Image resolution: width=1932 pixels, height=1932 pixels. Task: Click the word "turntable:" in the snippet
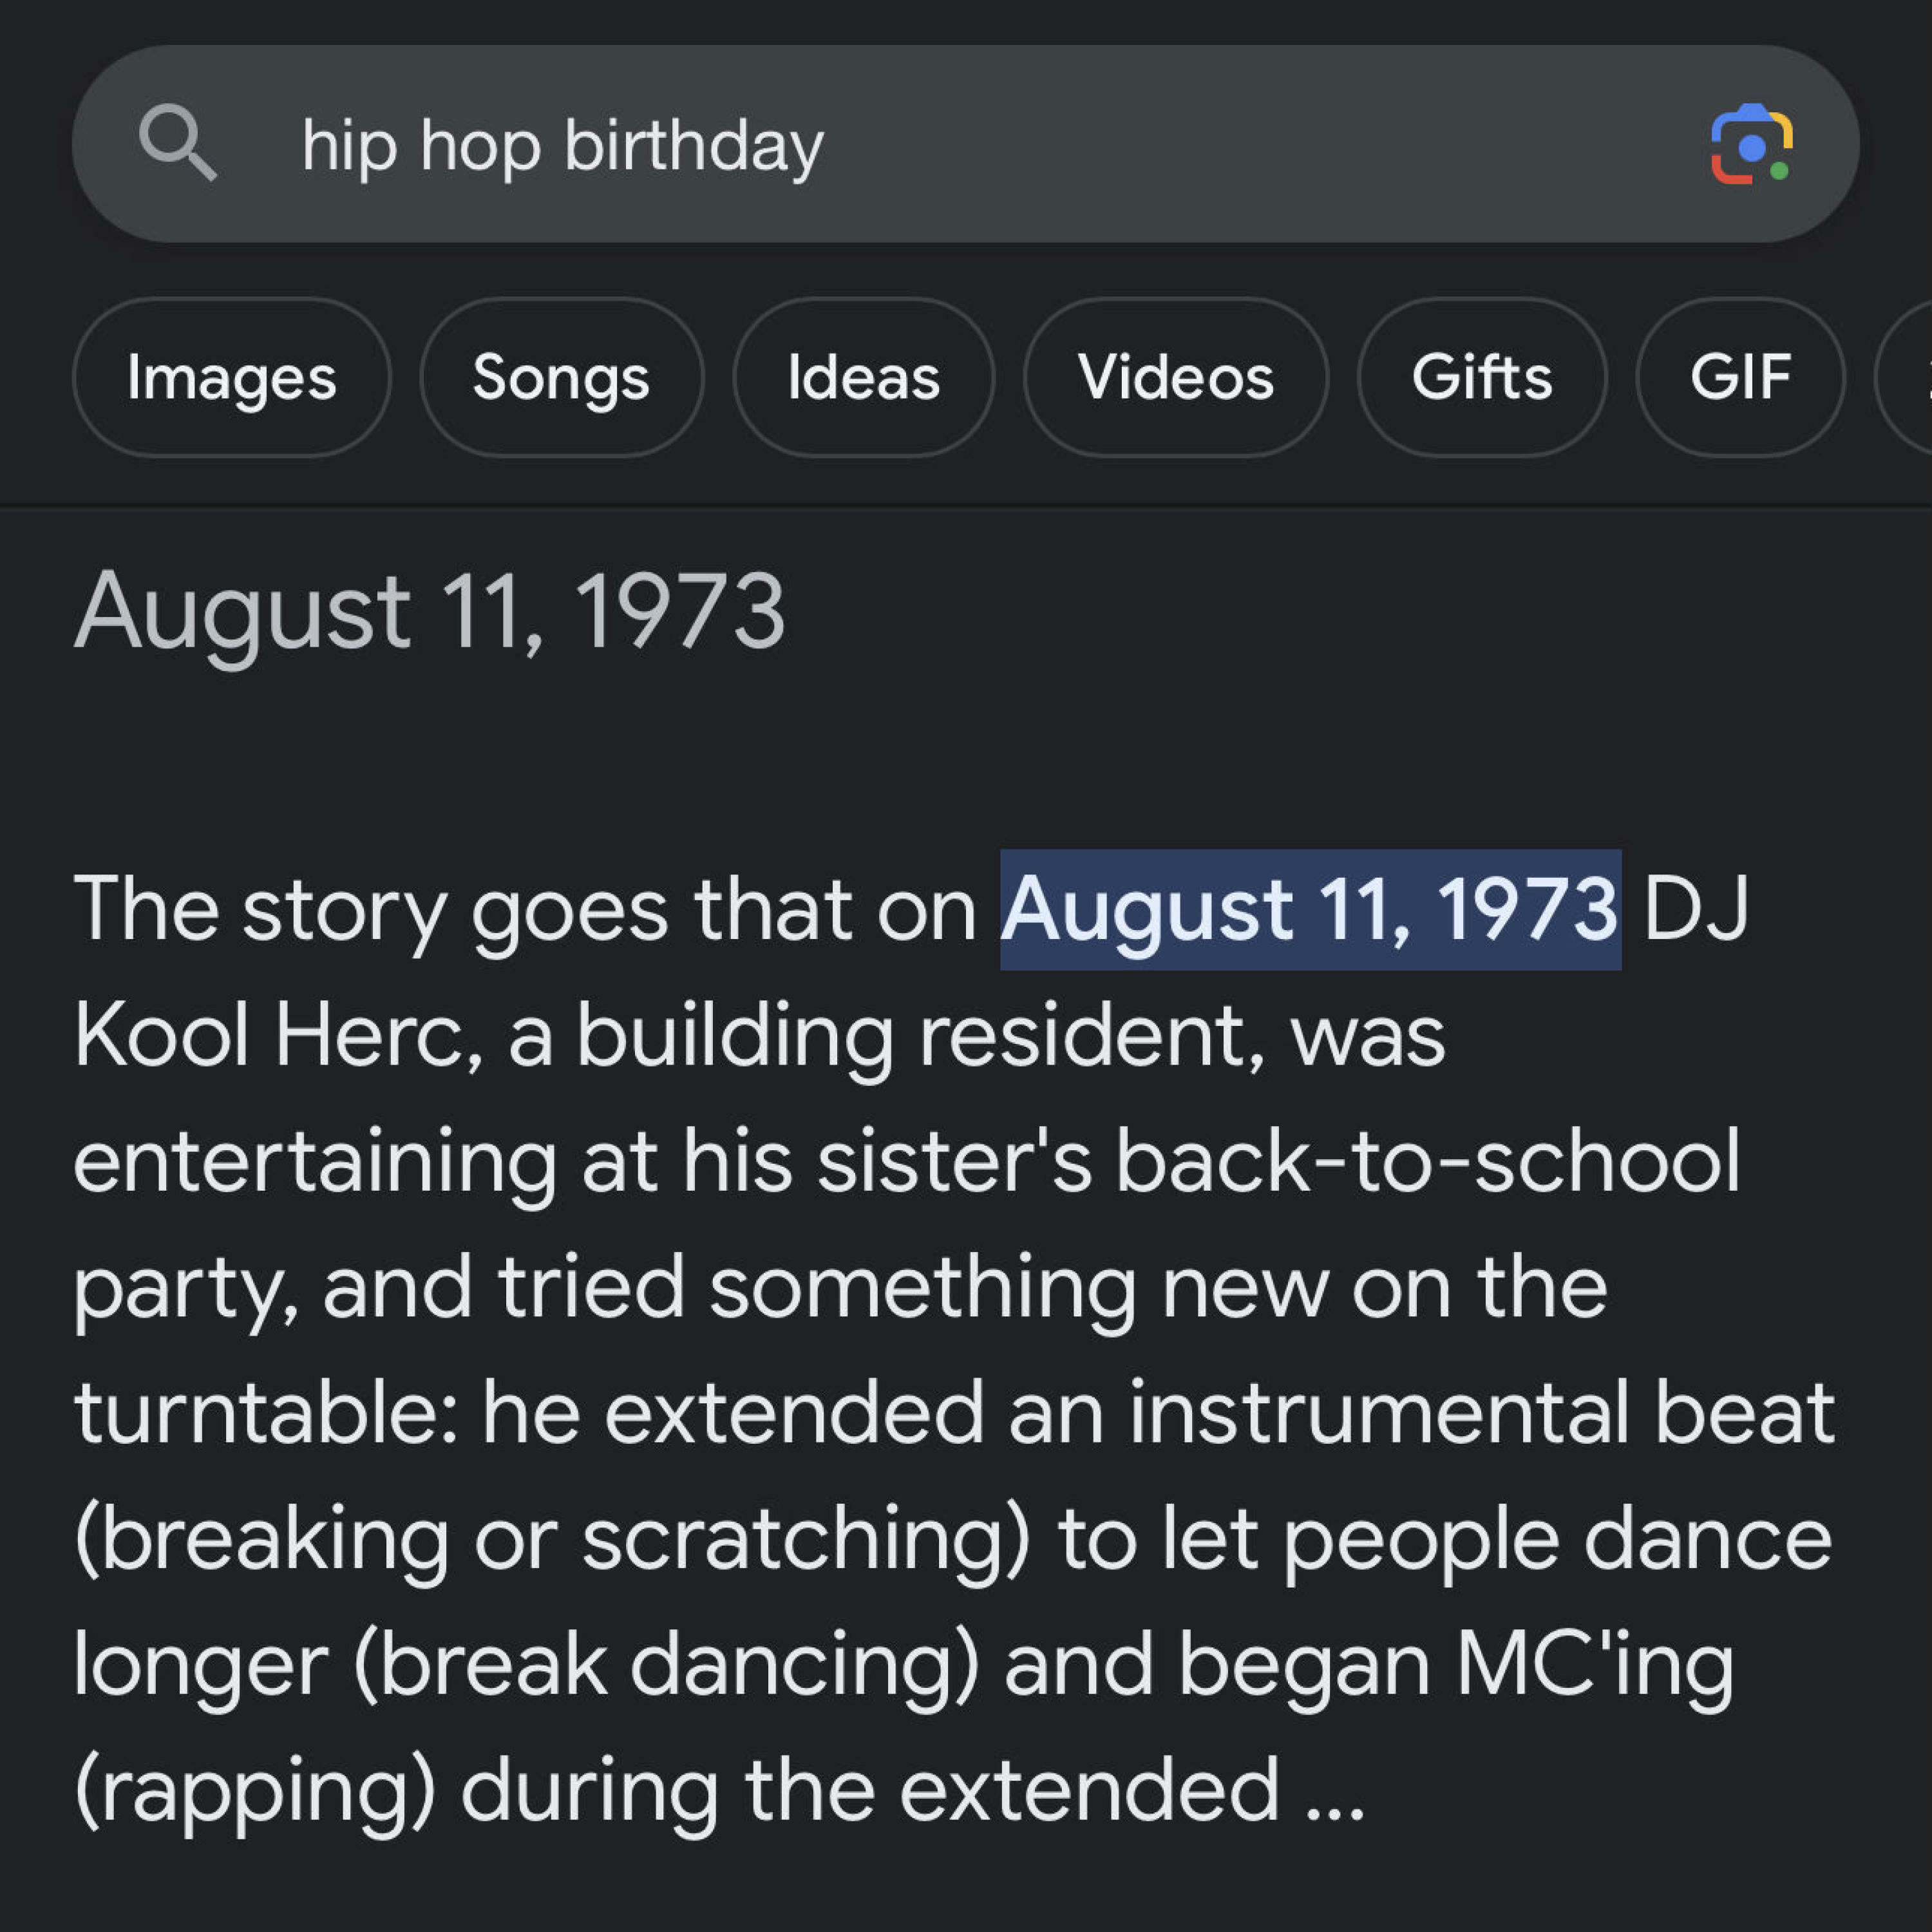click(x=266, y=1414)
